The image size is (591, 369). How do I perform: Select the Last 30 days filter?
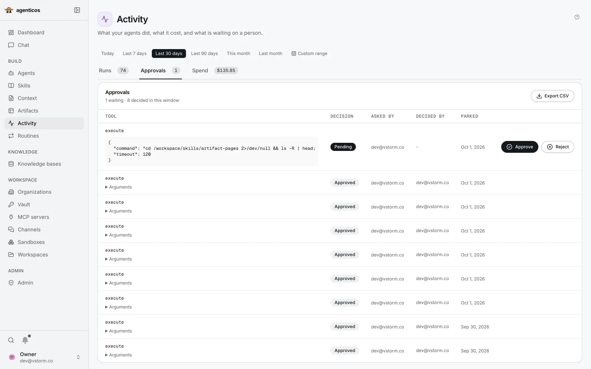169,54
